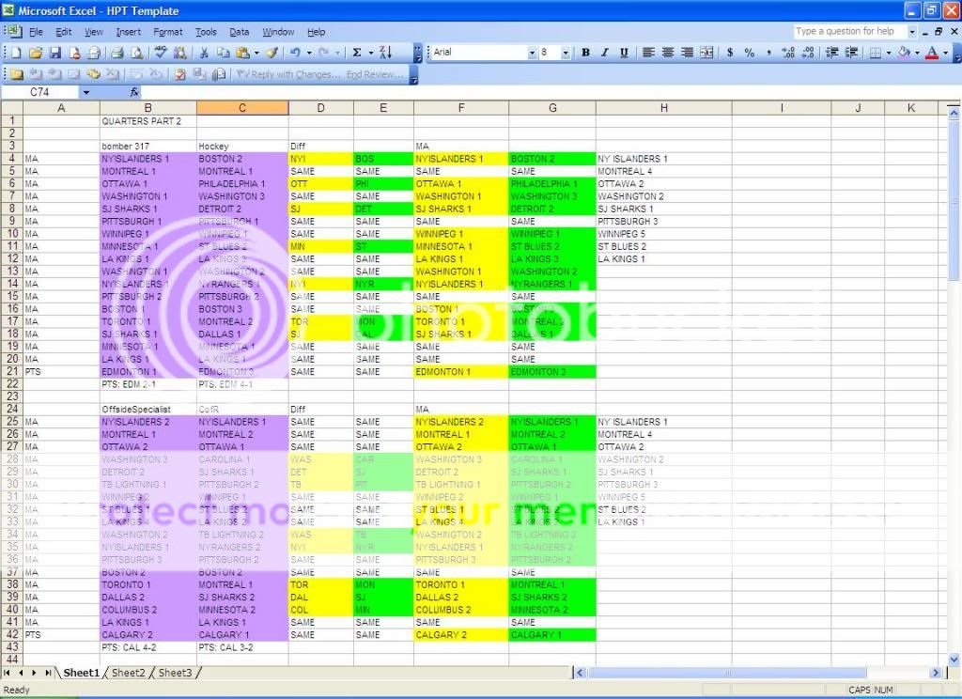
Task: Expand the Name Box dropdown arrow
Action: [x=86, y=92]
